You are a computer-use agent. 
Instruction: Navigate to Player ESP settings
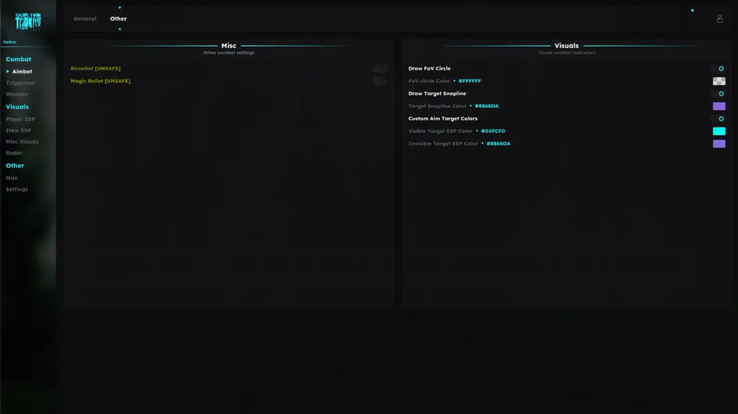pos(20,119)
